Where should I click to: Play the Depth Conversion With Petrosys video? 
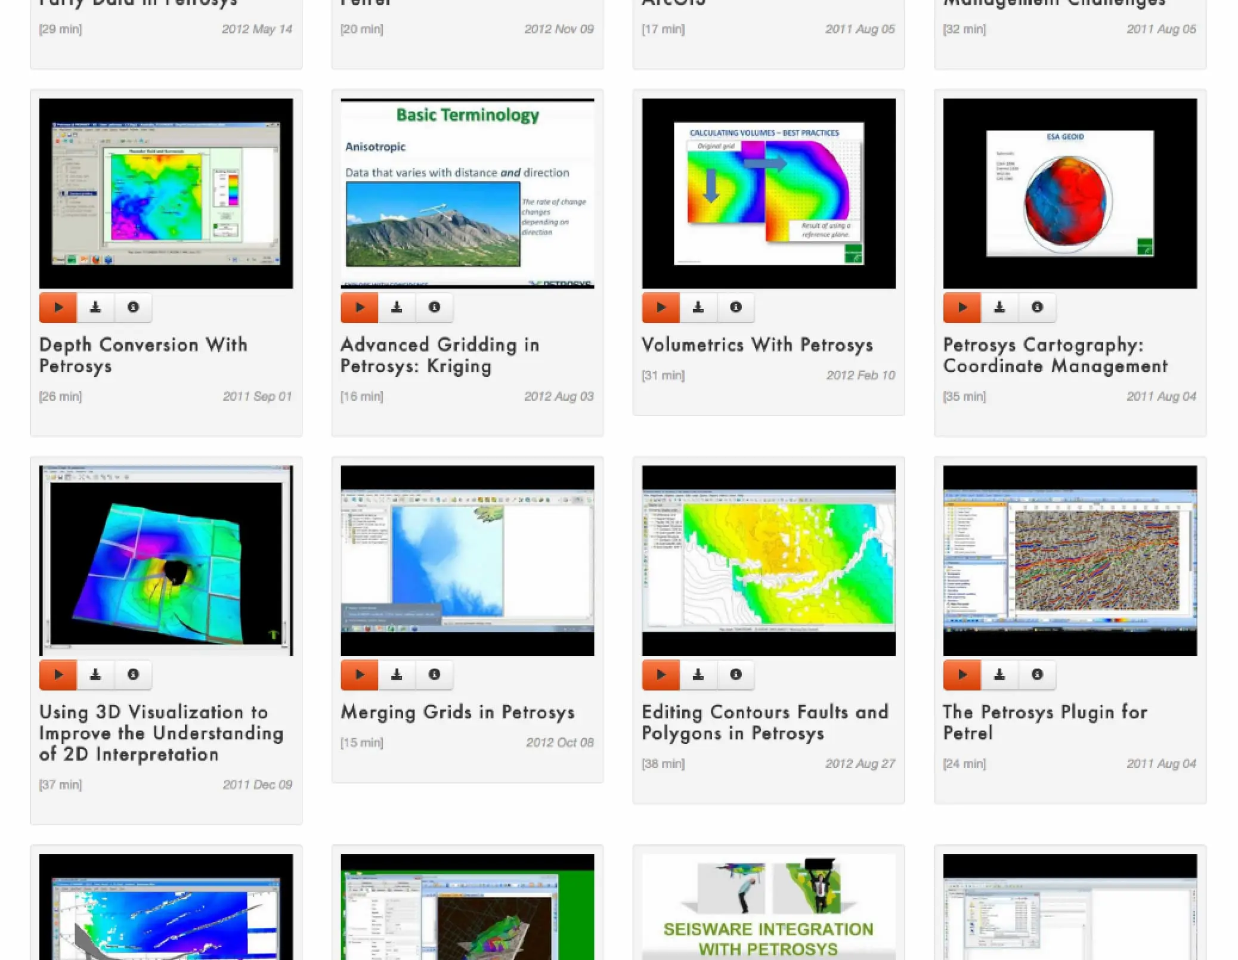(58, 308)
